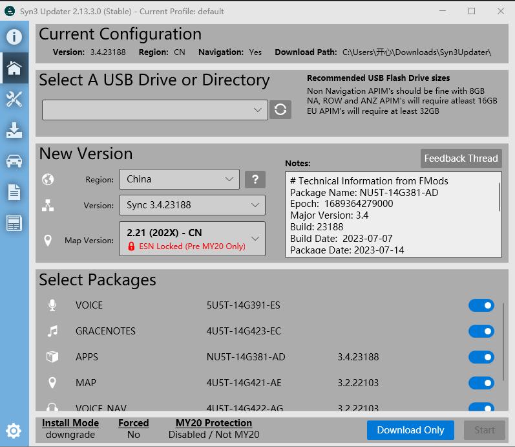Click the Feedback Thread button
Screen dimensions: 515x447
[x=461, y=158]
